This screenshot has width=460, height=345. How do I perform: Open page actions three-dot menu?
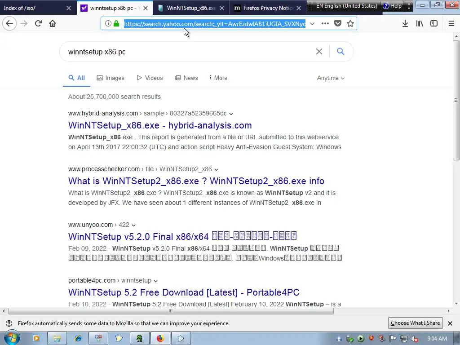(325, 23)
